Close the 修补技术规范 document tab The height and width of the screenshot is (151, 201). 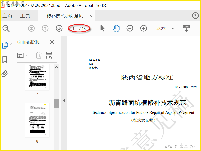pyautogui.click(x=91, y=16)
